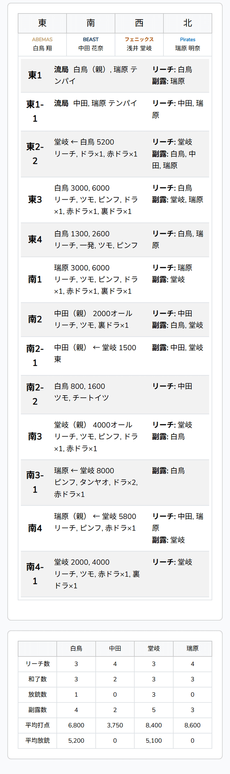Select player name 瑞原 明奈 under Pirates
Screen dimensions: 230x774
click(x=188, y=48)
